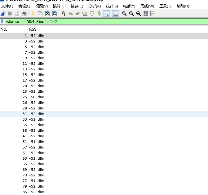Select packet number 35 row
The height and width of the screenshot is (195, 208).
coord(104,125)
